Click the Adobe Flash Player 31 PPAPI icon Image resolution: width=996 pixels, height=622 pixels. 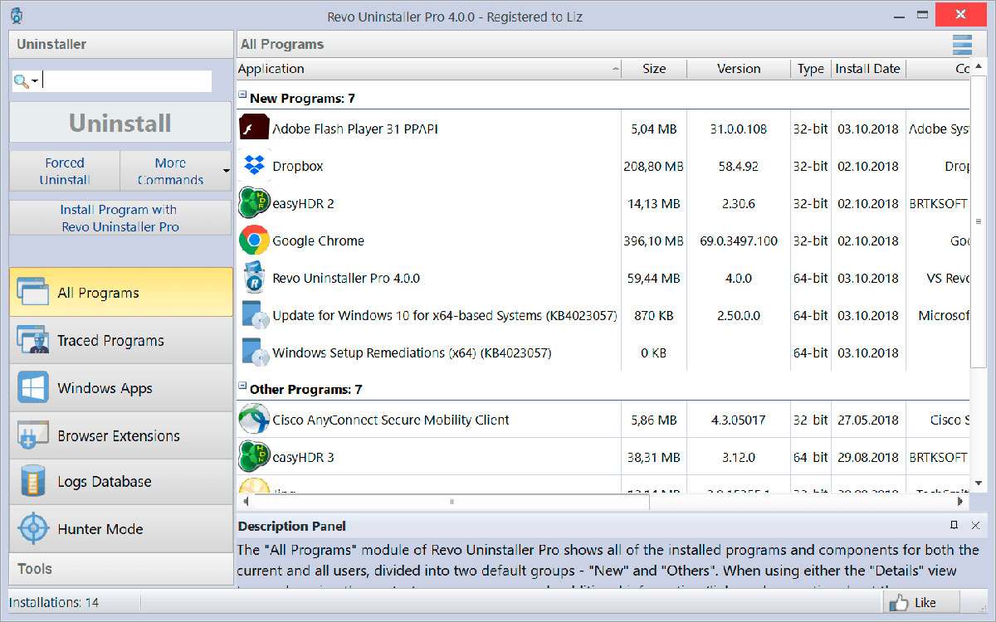pyautogui.click(x=254, y=129)
